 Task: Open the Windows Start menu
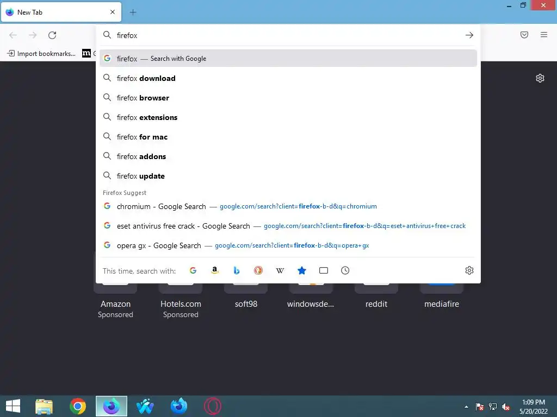click(x=13, y=406)
